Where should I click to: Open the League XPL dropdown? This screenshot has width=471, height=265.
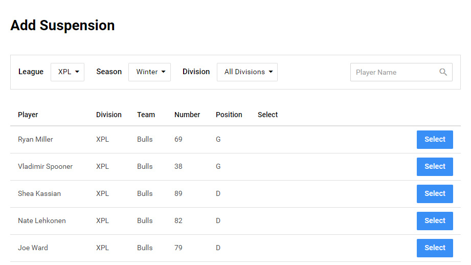pyautogui.click(x=68, y=72)
